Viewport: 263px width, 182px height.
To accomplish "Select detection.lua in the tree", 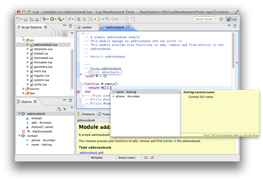I will pos(43,49).
